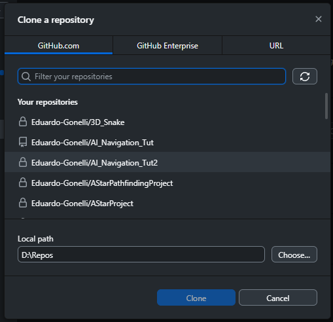Click the Clone button

196,298
